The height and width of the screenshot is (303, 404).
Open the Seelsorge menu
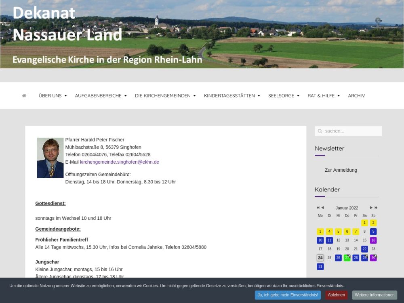[x=284, y=96]
